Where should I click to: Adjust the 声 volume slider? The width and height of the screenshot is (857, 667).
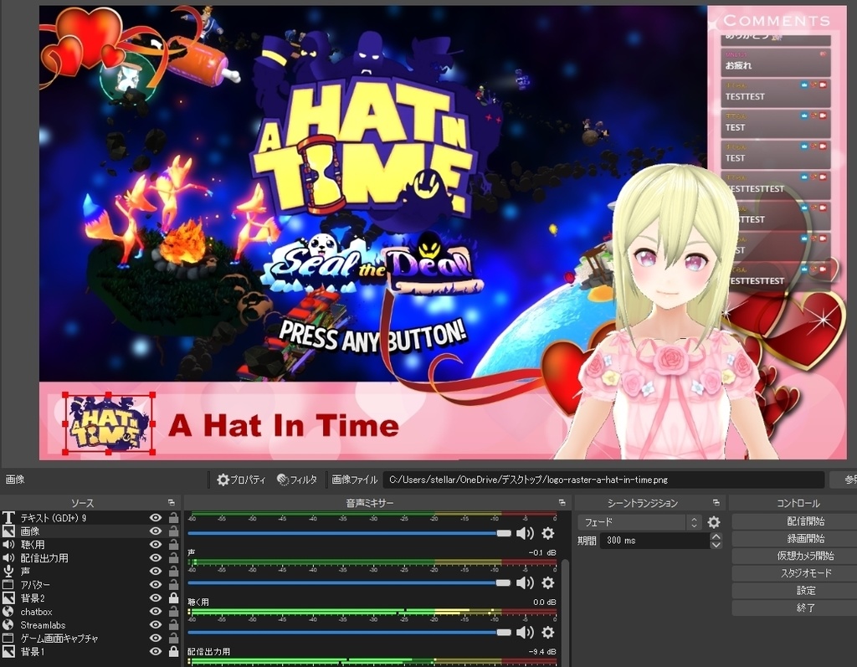point(349,582)
